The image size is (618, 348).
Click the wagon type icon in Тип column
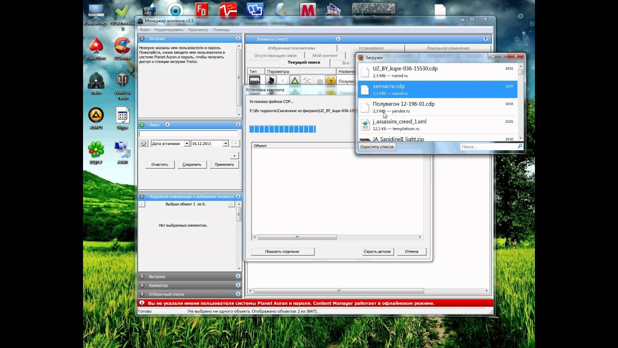point(254,81)
